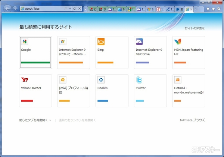
Task: Switch to the Bing 'B.' tab
Action: (x=122, y=9)
